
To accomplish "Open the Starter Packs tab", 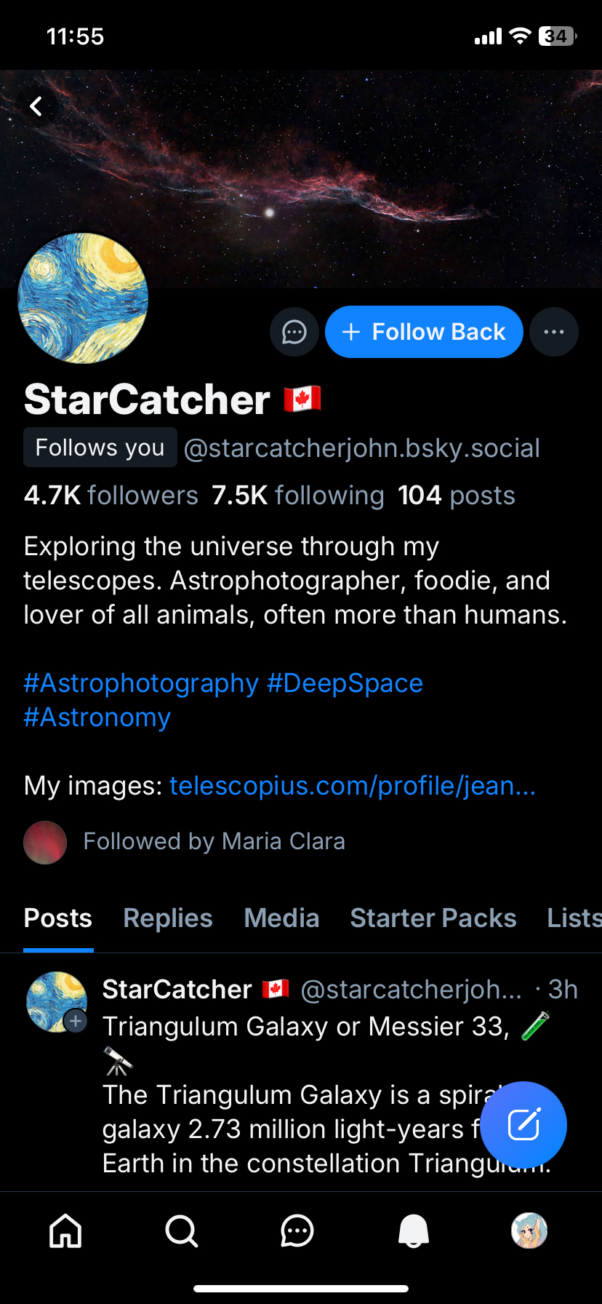I will [433, 918].
